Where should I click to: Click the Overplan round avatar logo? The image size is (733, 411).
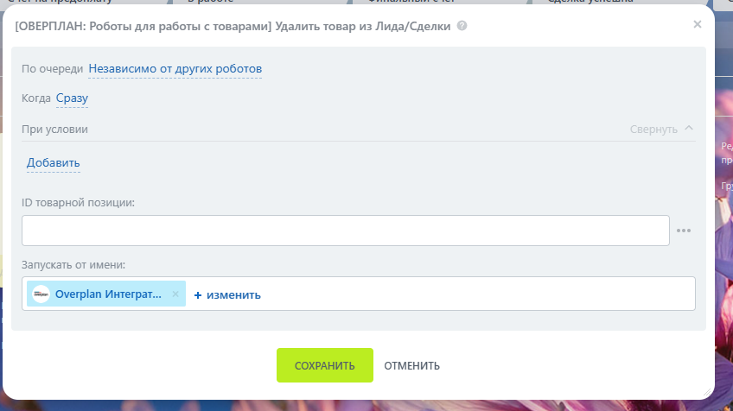point(41,294)
